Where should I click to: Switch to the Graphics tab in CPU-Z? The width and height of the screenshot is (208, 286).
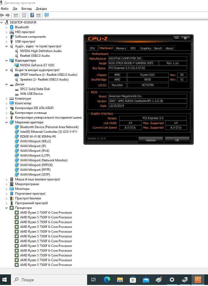146,48
